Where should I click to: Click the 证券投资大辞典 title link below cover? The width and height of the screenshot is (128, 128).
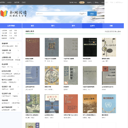tap(49, 115)
